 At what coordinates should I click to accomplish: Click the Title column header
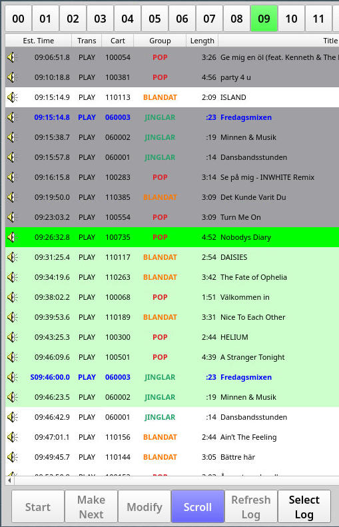pos(330,41)
